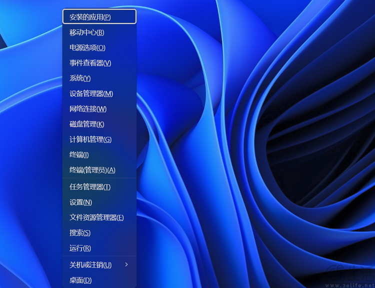Open 电源选项 (Power Options)

pyautogui.click(x=87, y=48)
